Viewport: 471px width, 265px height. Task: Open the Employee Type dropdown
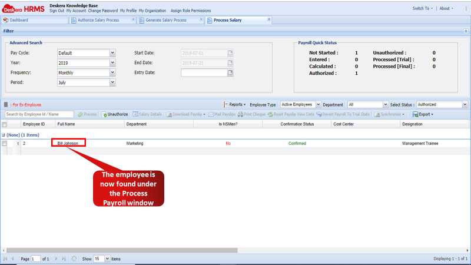(318, 105)
